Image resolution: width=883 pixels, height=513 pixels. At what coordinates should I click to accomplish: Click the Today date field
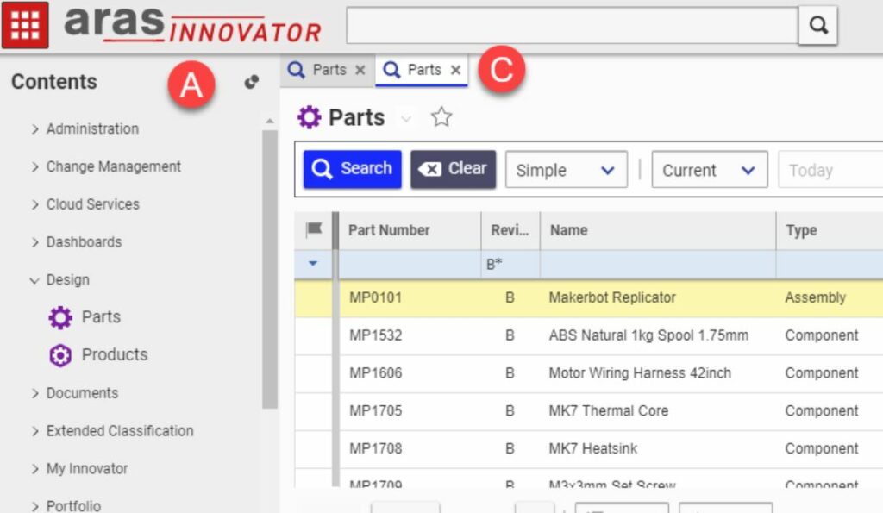pos(830,170)
